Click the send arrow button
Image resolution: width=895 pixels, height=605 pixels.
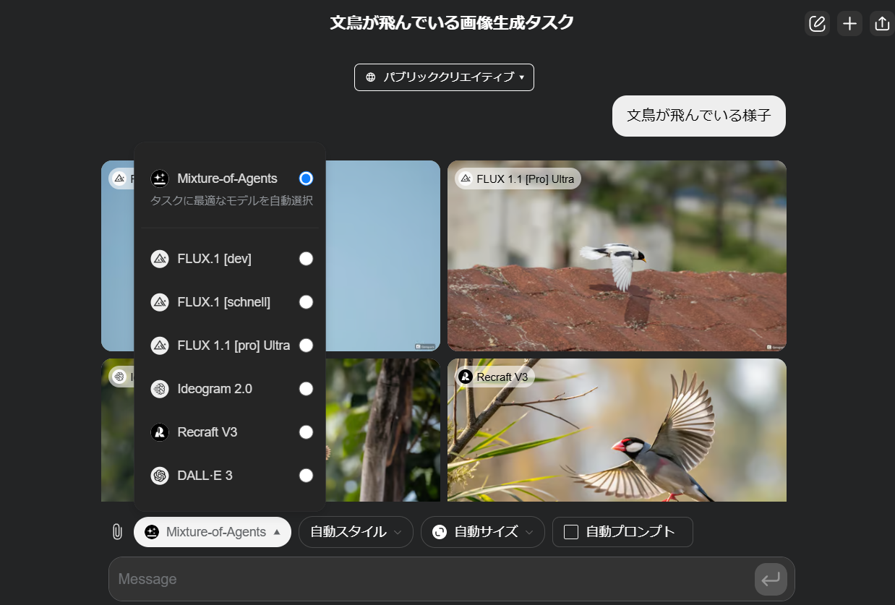(x=771, y=579)
